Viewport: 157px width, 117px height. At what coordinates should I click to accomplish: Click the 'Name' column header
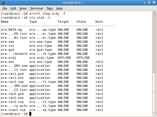tap(5, 22)
